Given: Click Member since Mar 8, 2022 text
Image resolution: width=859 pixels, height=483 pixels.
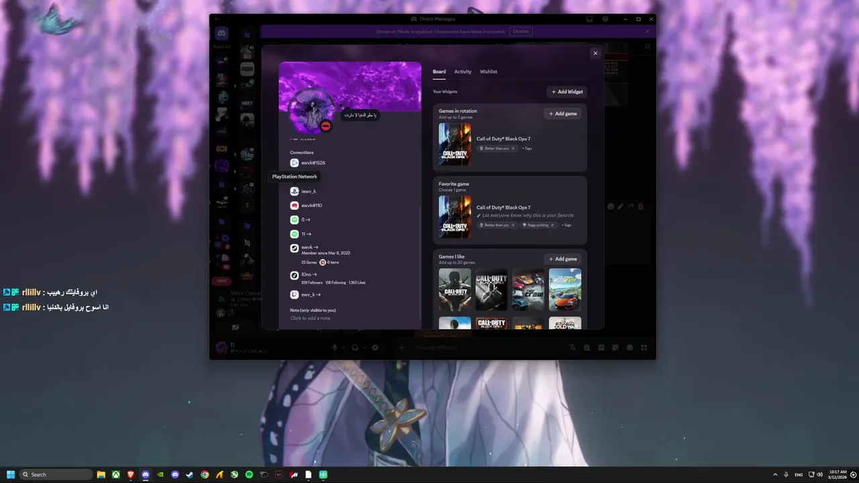Looking at the screenshot, I should point(325,253).
